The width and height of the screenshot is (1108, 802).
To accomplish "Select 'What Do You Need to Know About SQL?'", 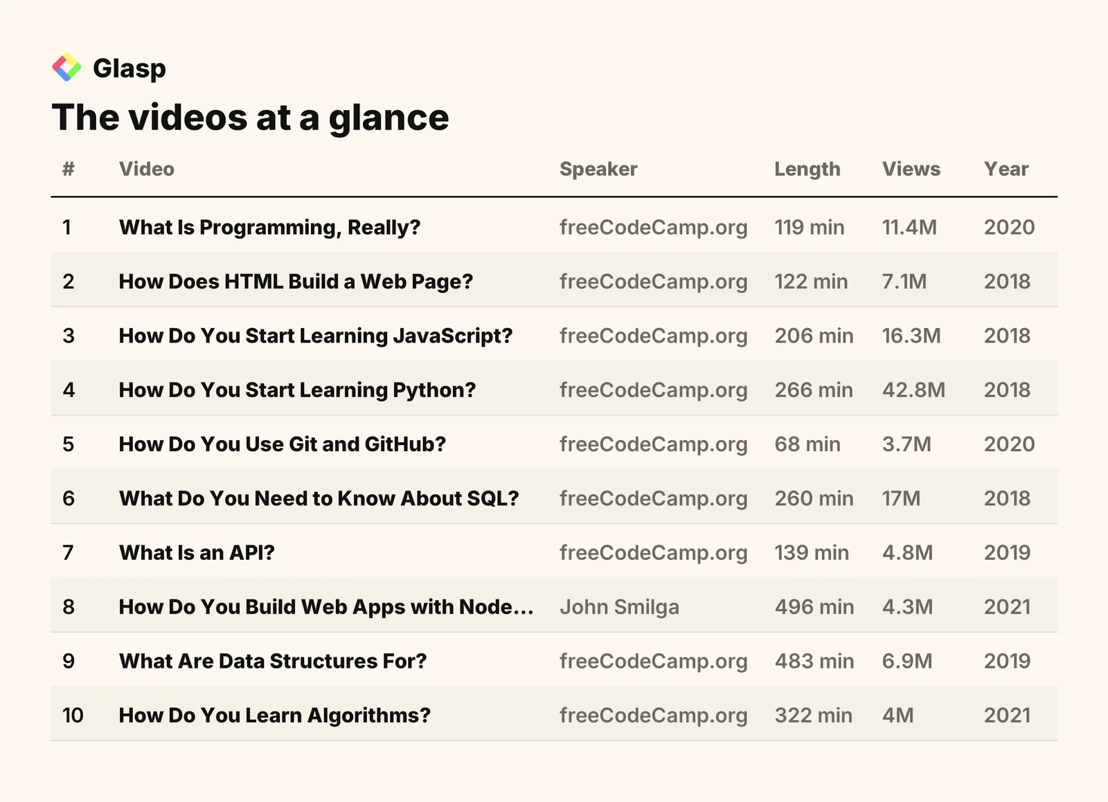I will pos(319,499).
